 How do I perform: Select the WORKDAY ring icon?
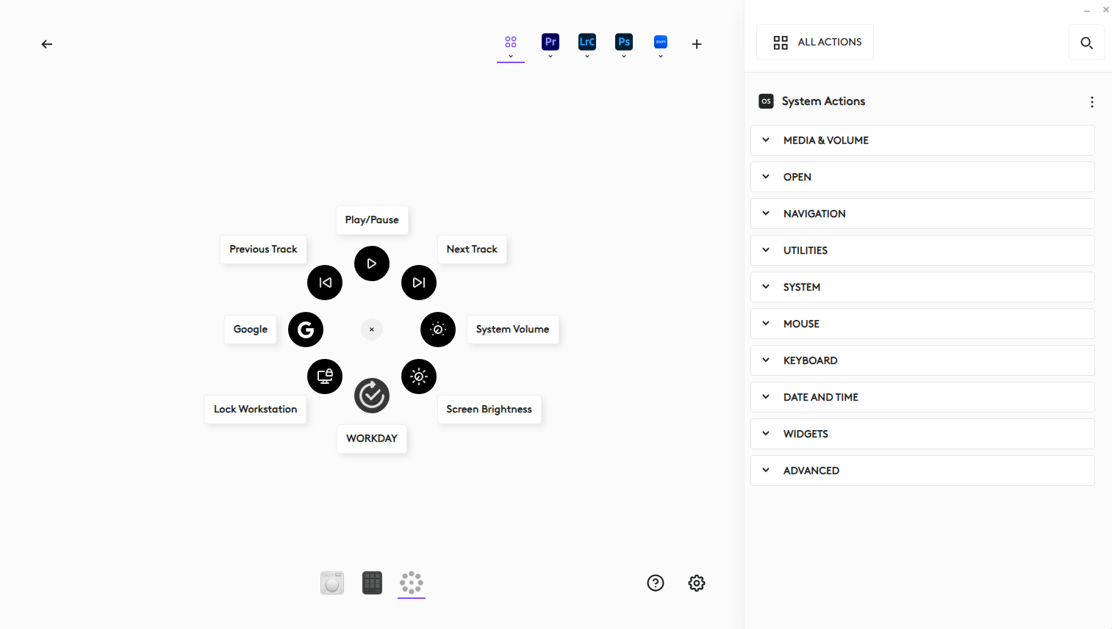372,396
